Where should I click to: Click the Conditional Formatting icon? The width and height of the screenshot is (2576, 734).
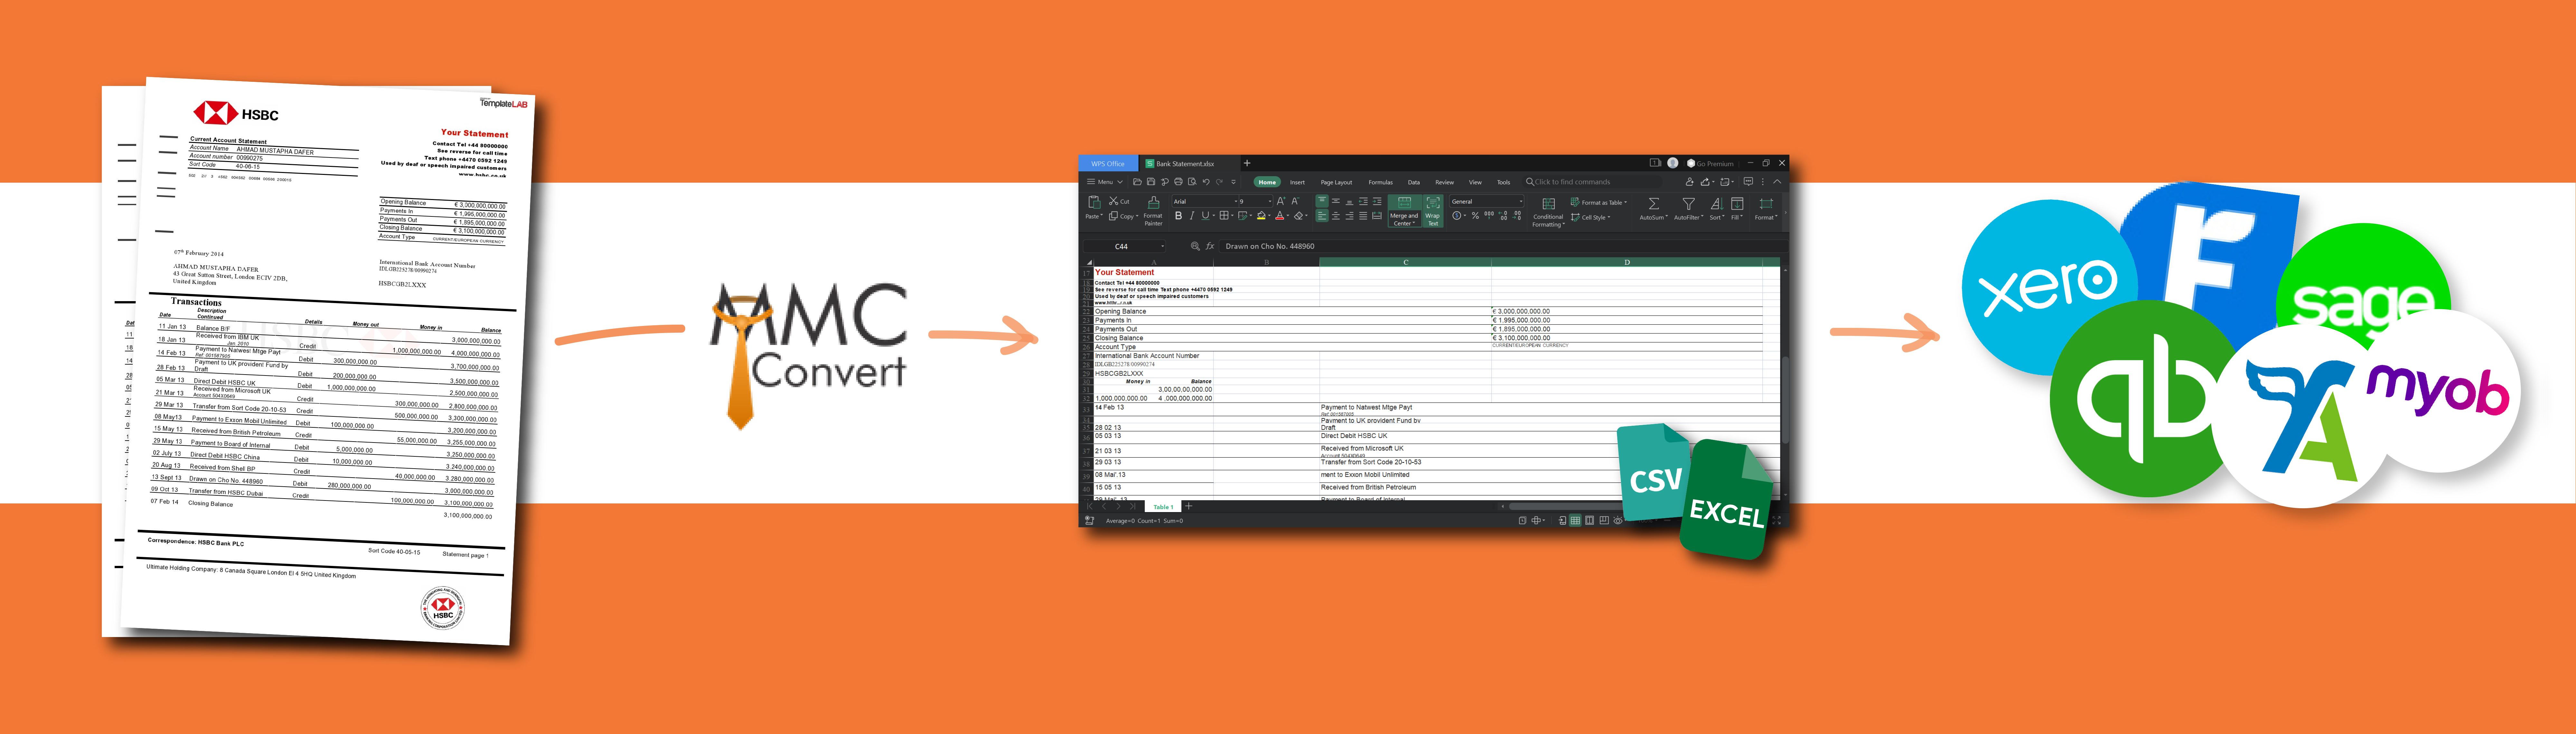tap(1549, 204)
